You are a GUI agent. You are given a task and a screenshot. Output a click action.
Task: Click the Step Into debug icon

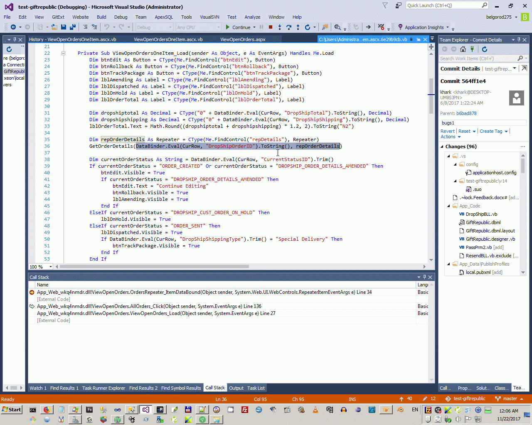(x=279, y=27)
